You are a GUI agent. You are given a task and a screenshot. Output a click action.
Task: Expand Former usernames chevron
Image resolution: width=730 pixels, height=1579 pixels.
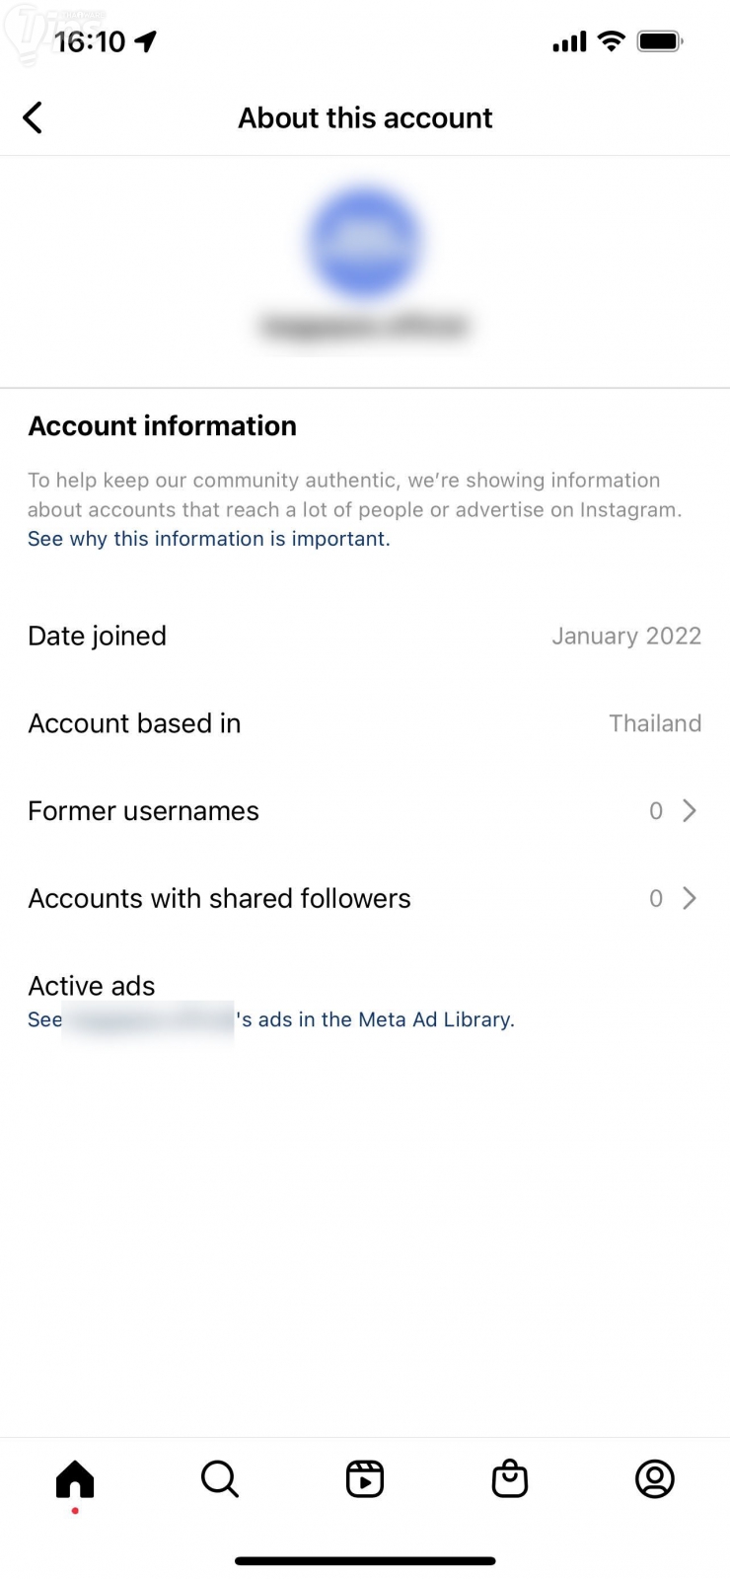coord(690,811)
